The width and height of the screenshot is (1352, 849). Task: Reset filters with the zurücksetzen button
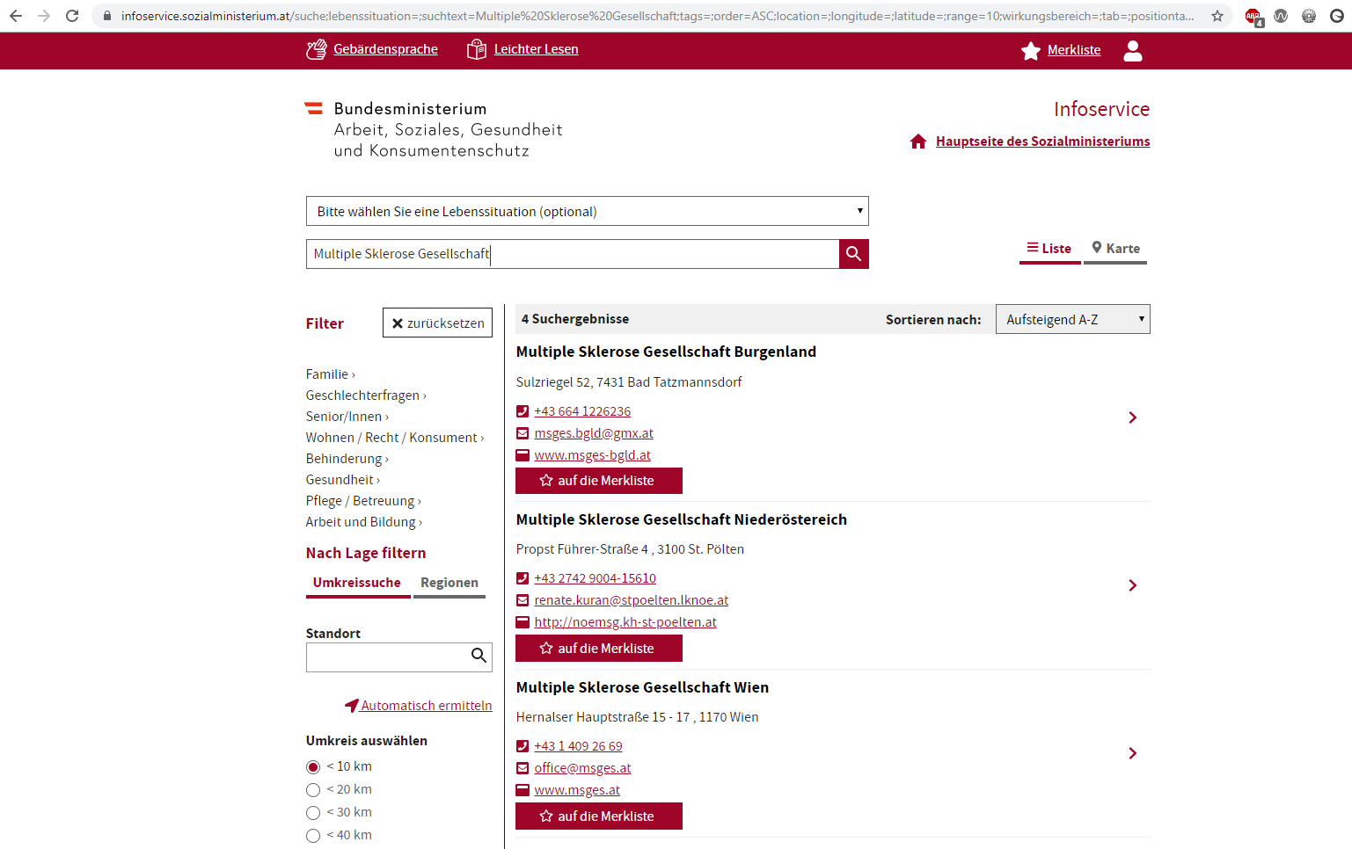(x=437, y=323)
